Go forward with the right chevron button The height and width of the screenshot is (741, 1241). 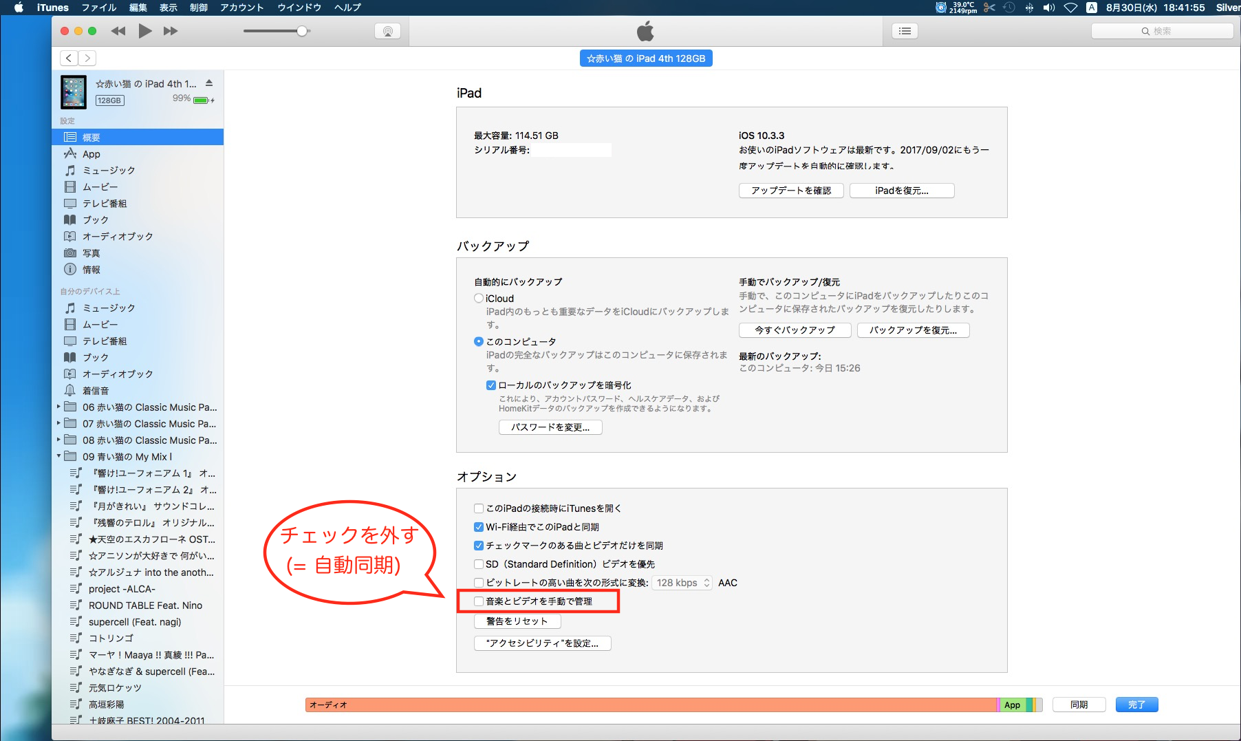[87, 58]
